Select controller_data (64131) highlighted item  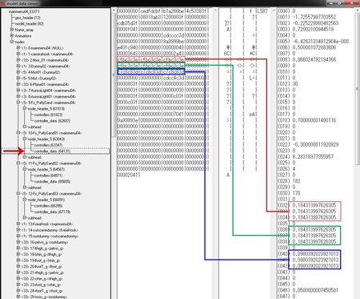point(52,152)
